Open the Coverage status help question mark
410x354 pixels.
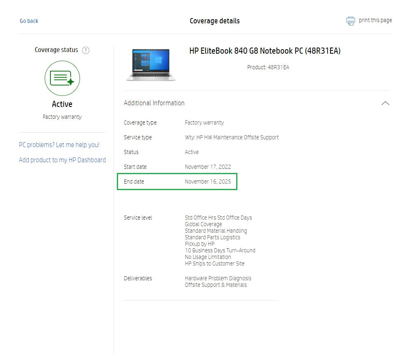point(86,50)
